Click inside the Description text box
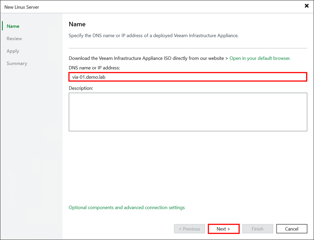 click(188, 112)
